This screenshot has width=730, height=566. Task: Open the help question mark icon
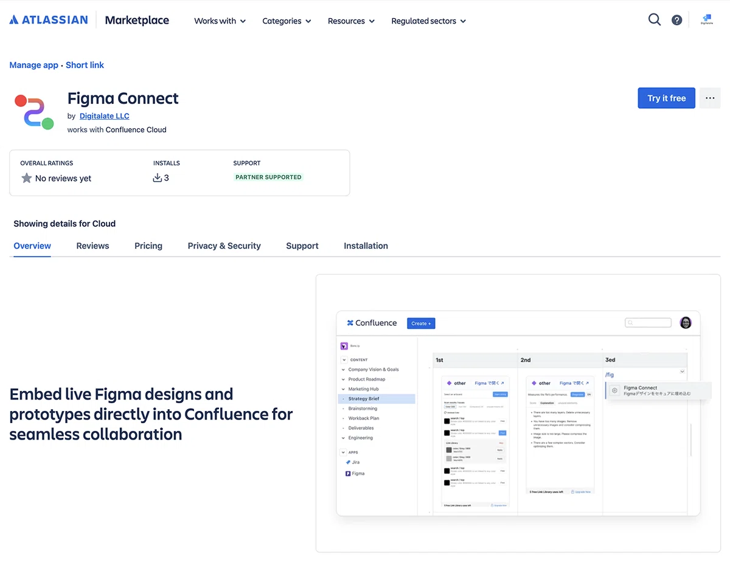pos(676,20)
